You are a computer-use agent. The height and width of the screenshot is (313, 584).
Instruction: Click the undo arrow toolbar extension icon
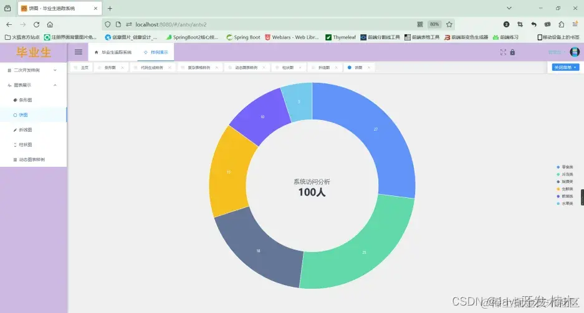pyautogui.click(x=534, y=24)
